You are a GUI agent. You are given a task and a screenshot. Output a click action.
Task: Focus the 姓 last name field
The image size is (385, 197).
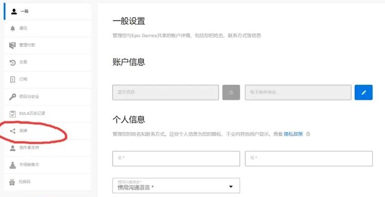(309, 159)
